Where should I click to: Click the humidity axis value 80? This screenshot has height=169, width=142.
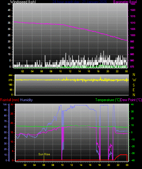[x=5, y=116]
